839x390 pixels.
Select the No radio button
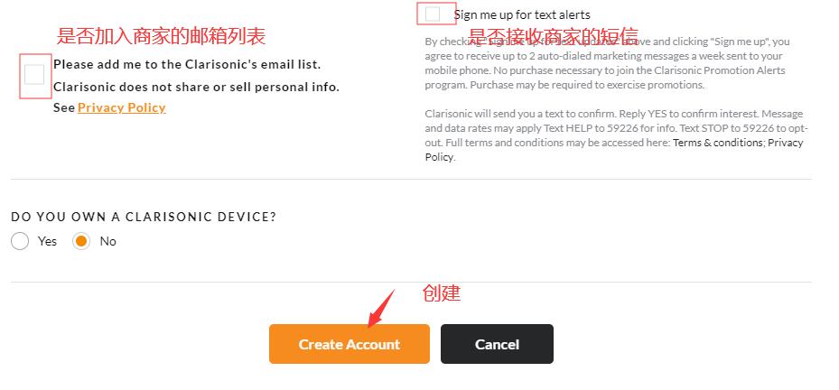[81, 241]
